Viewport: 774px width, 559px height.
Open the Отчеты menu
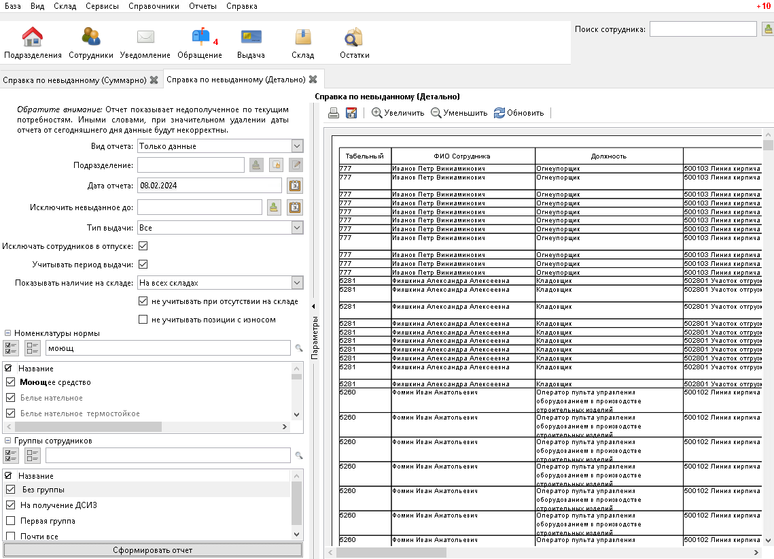point(203,6)
